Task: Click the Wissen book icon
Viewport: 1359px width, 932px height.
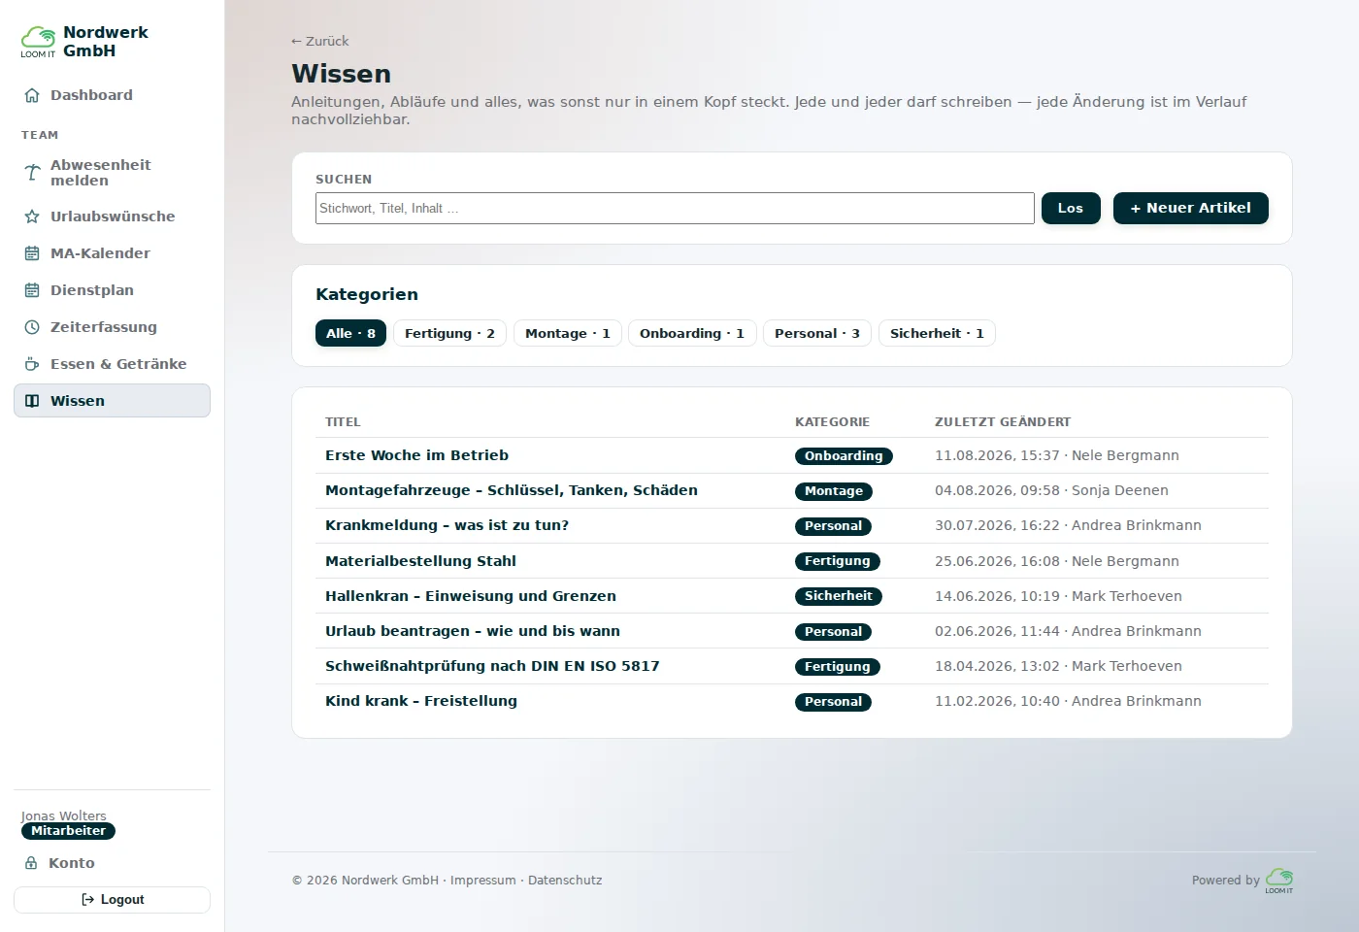Action: tap(32, 401)
